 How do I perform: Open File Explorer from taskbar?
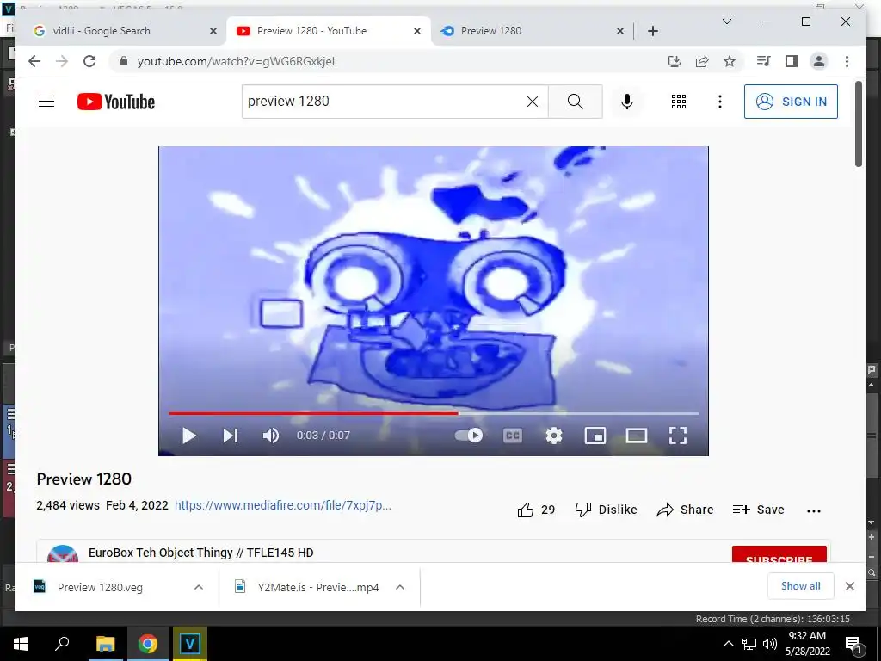point(105,644)
